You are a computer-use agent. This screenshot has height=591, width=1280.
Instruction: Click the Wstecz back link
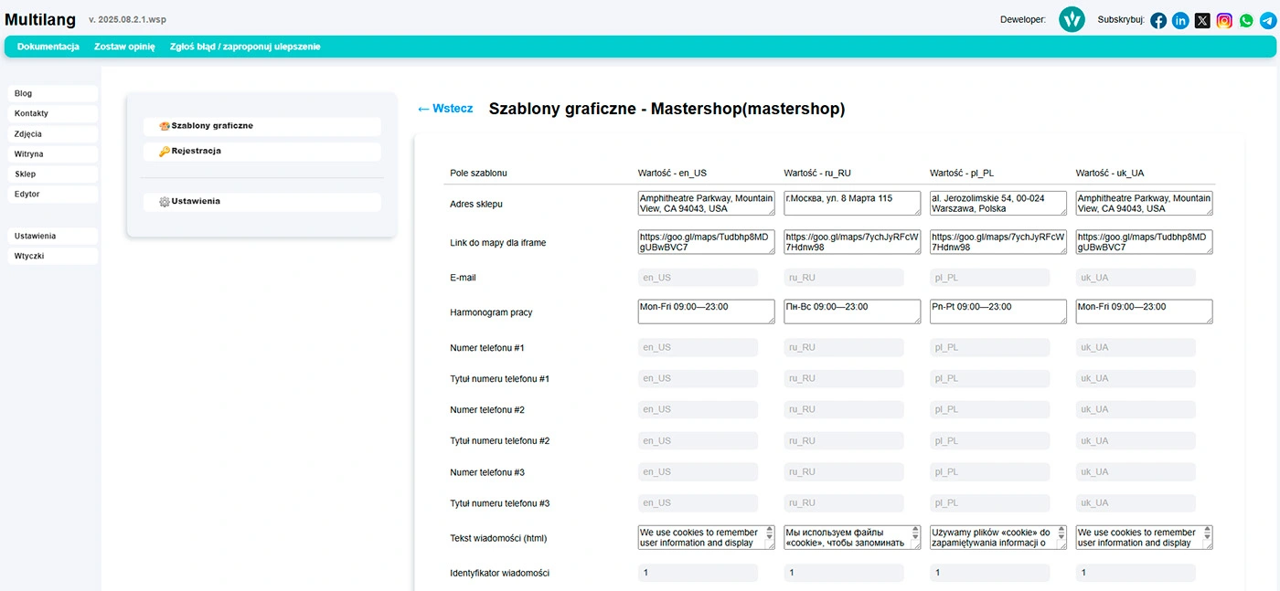click(445, 108)
